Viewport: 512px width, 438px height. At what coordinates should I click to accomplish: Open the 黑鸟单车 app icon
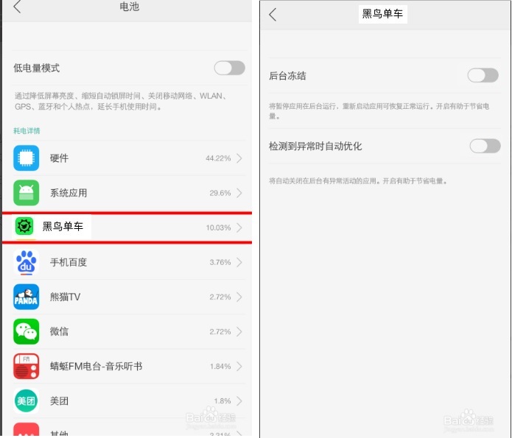pyautogui.click(x=24, y=226)
